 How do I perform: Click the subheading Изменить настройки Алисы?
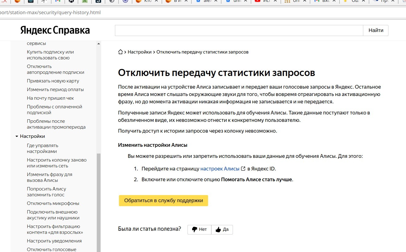coord(153,145)
